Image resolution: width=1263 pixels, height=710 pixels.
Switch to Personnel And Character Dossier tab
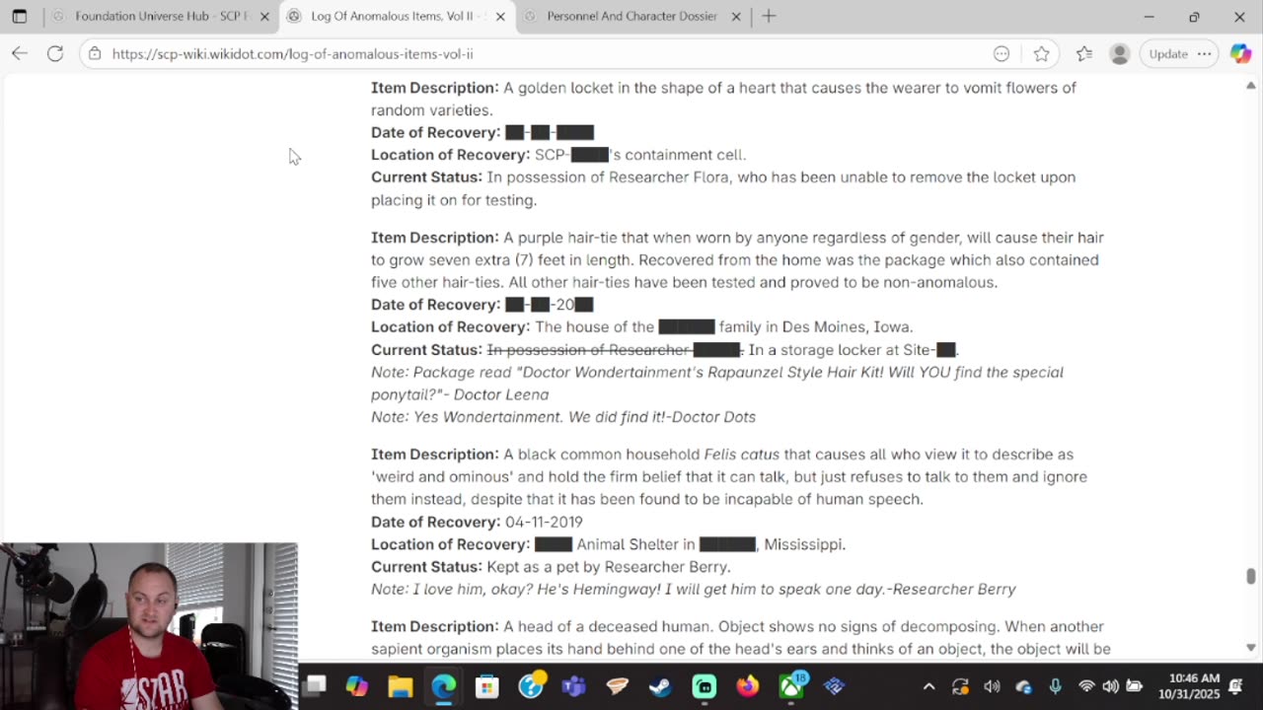click(631, 17)
